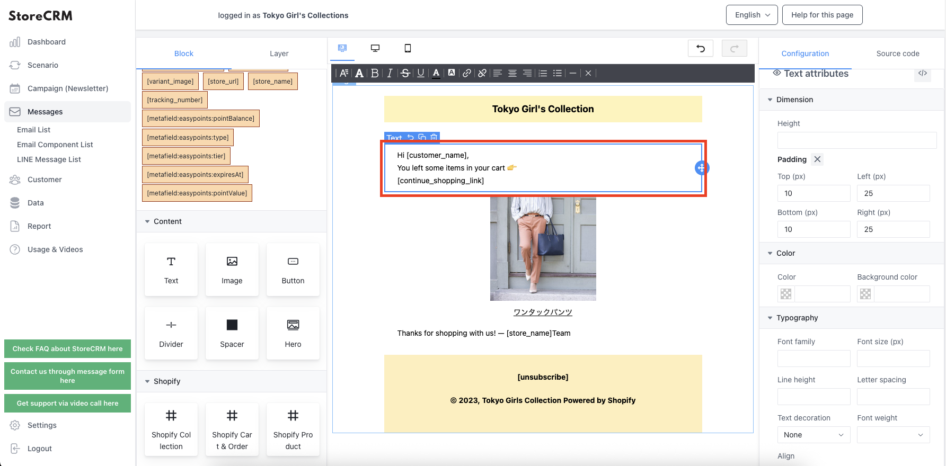The width and height of the screenshot is (946, 466).
Task: Open Campaign (Newsletter) in the sidebar
Action: [67, 88]
